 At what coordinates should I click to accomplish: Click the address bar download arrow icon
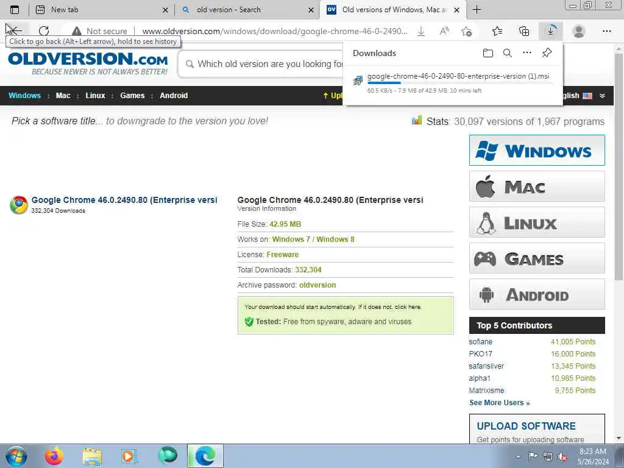pos(421,31)
